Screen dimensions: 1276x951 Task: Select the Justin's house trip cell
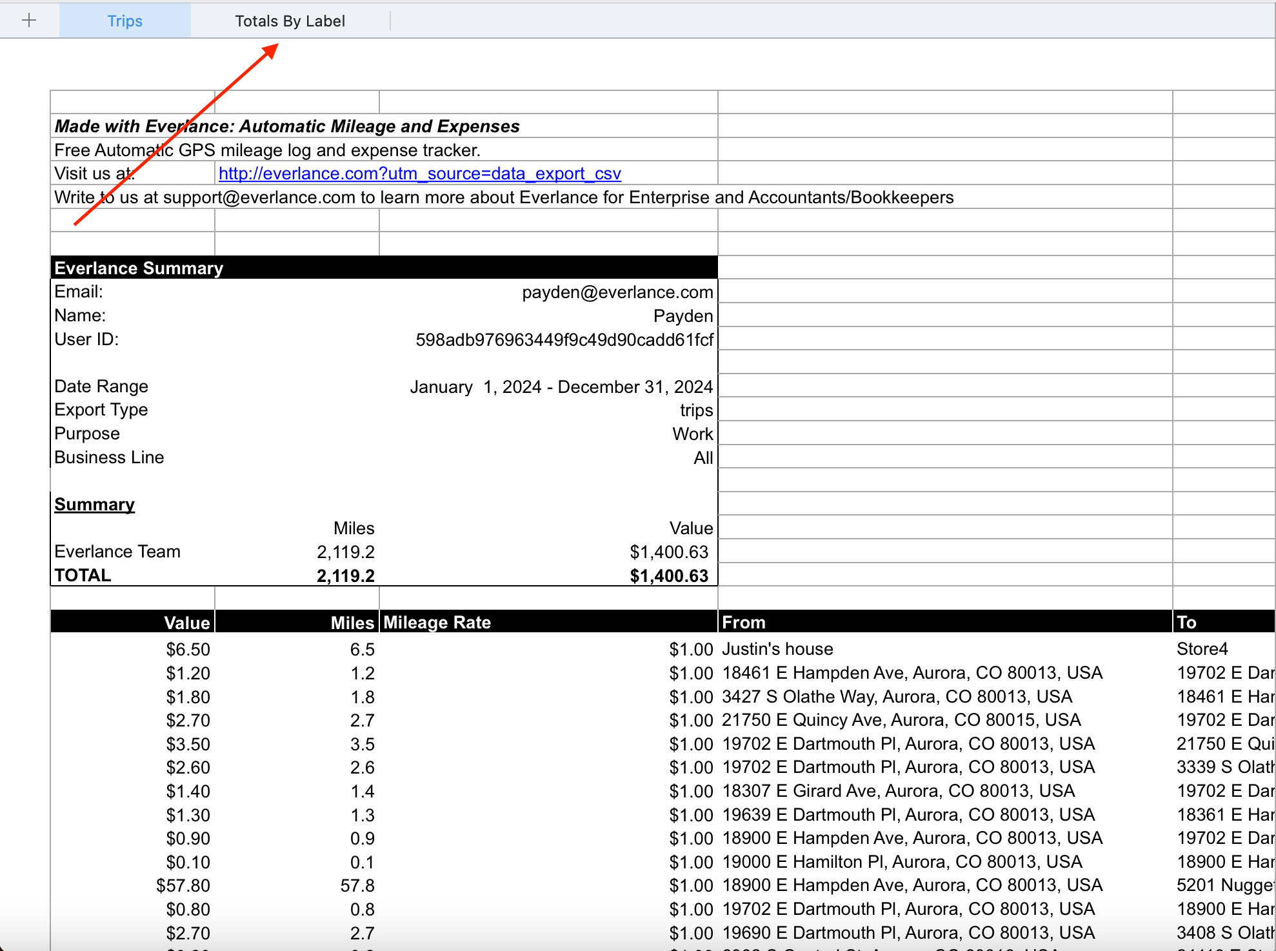coord(778,648)
